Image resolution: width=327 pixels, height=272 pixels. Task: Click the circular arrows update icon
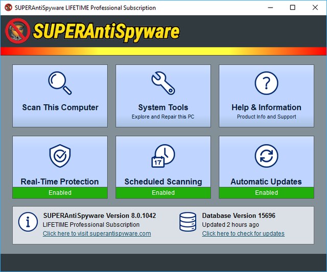266,156
